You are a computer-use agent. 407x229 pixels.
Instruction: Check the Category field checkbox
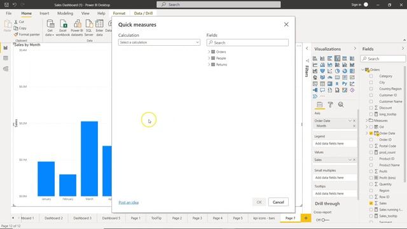(x=371, y=76)
